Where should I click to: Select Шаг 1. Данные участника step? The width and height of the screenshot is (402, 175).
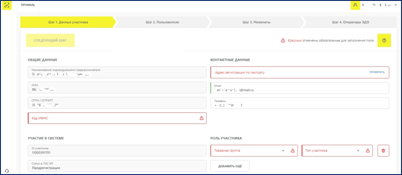click(68, 22)
